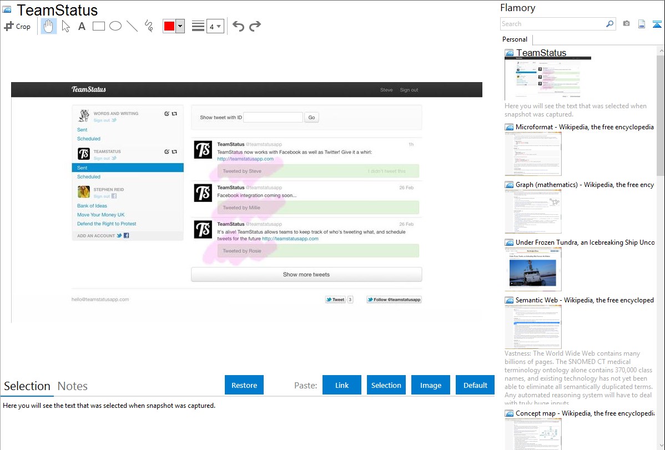
Task: Click the Bank of Ideas link
Action: coord(92,206)
